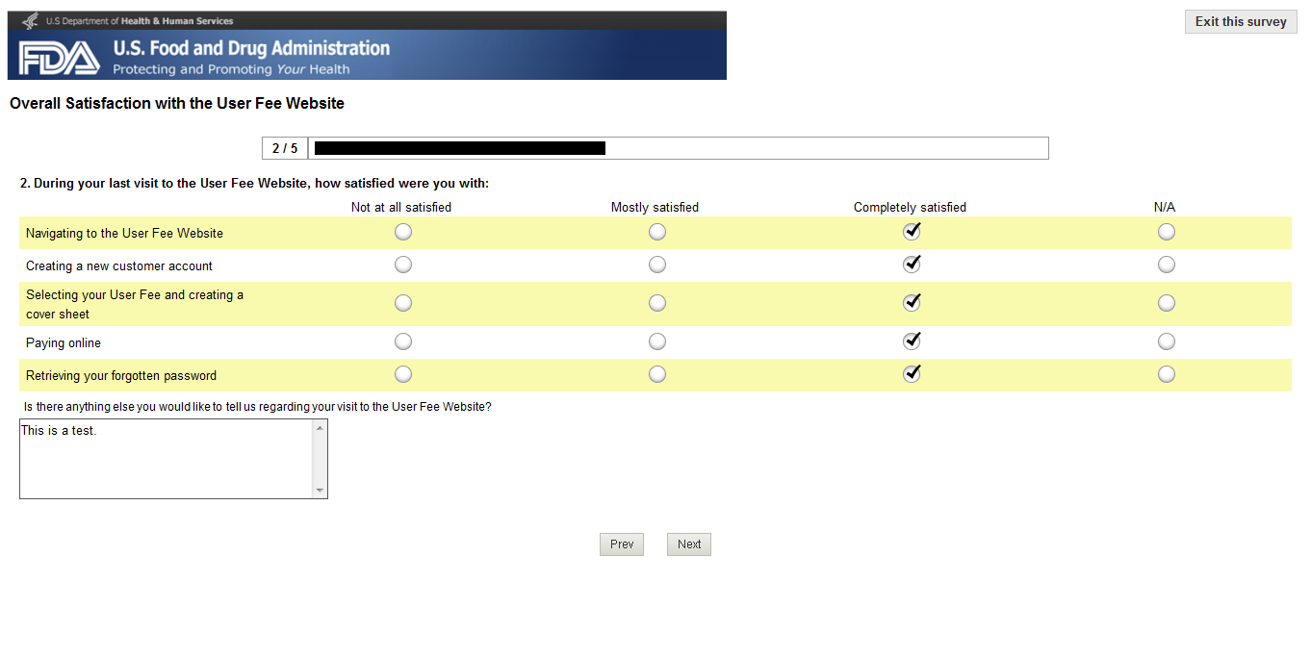The image size is (1311, 657).
Task: Go back with the Prev button
Action: [622, 544]
